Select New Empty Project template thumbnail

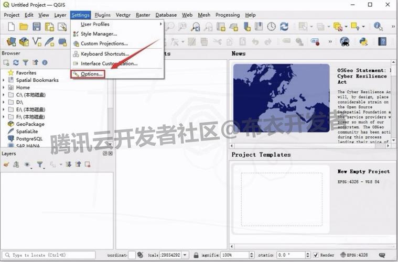(282, 199)
